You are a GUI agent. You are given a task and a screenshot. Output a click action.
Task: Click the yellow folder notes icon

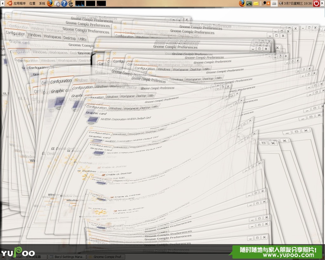click(256, 3)
